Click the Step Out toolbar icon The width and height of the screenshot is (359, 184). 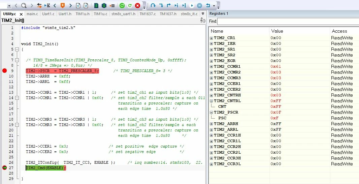click(x=169, y=5)
